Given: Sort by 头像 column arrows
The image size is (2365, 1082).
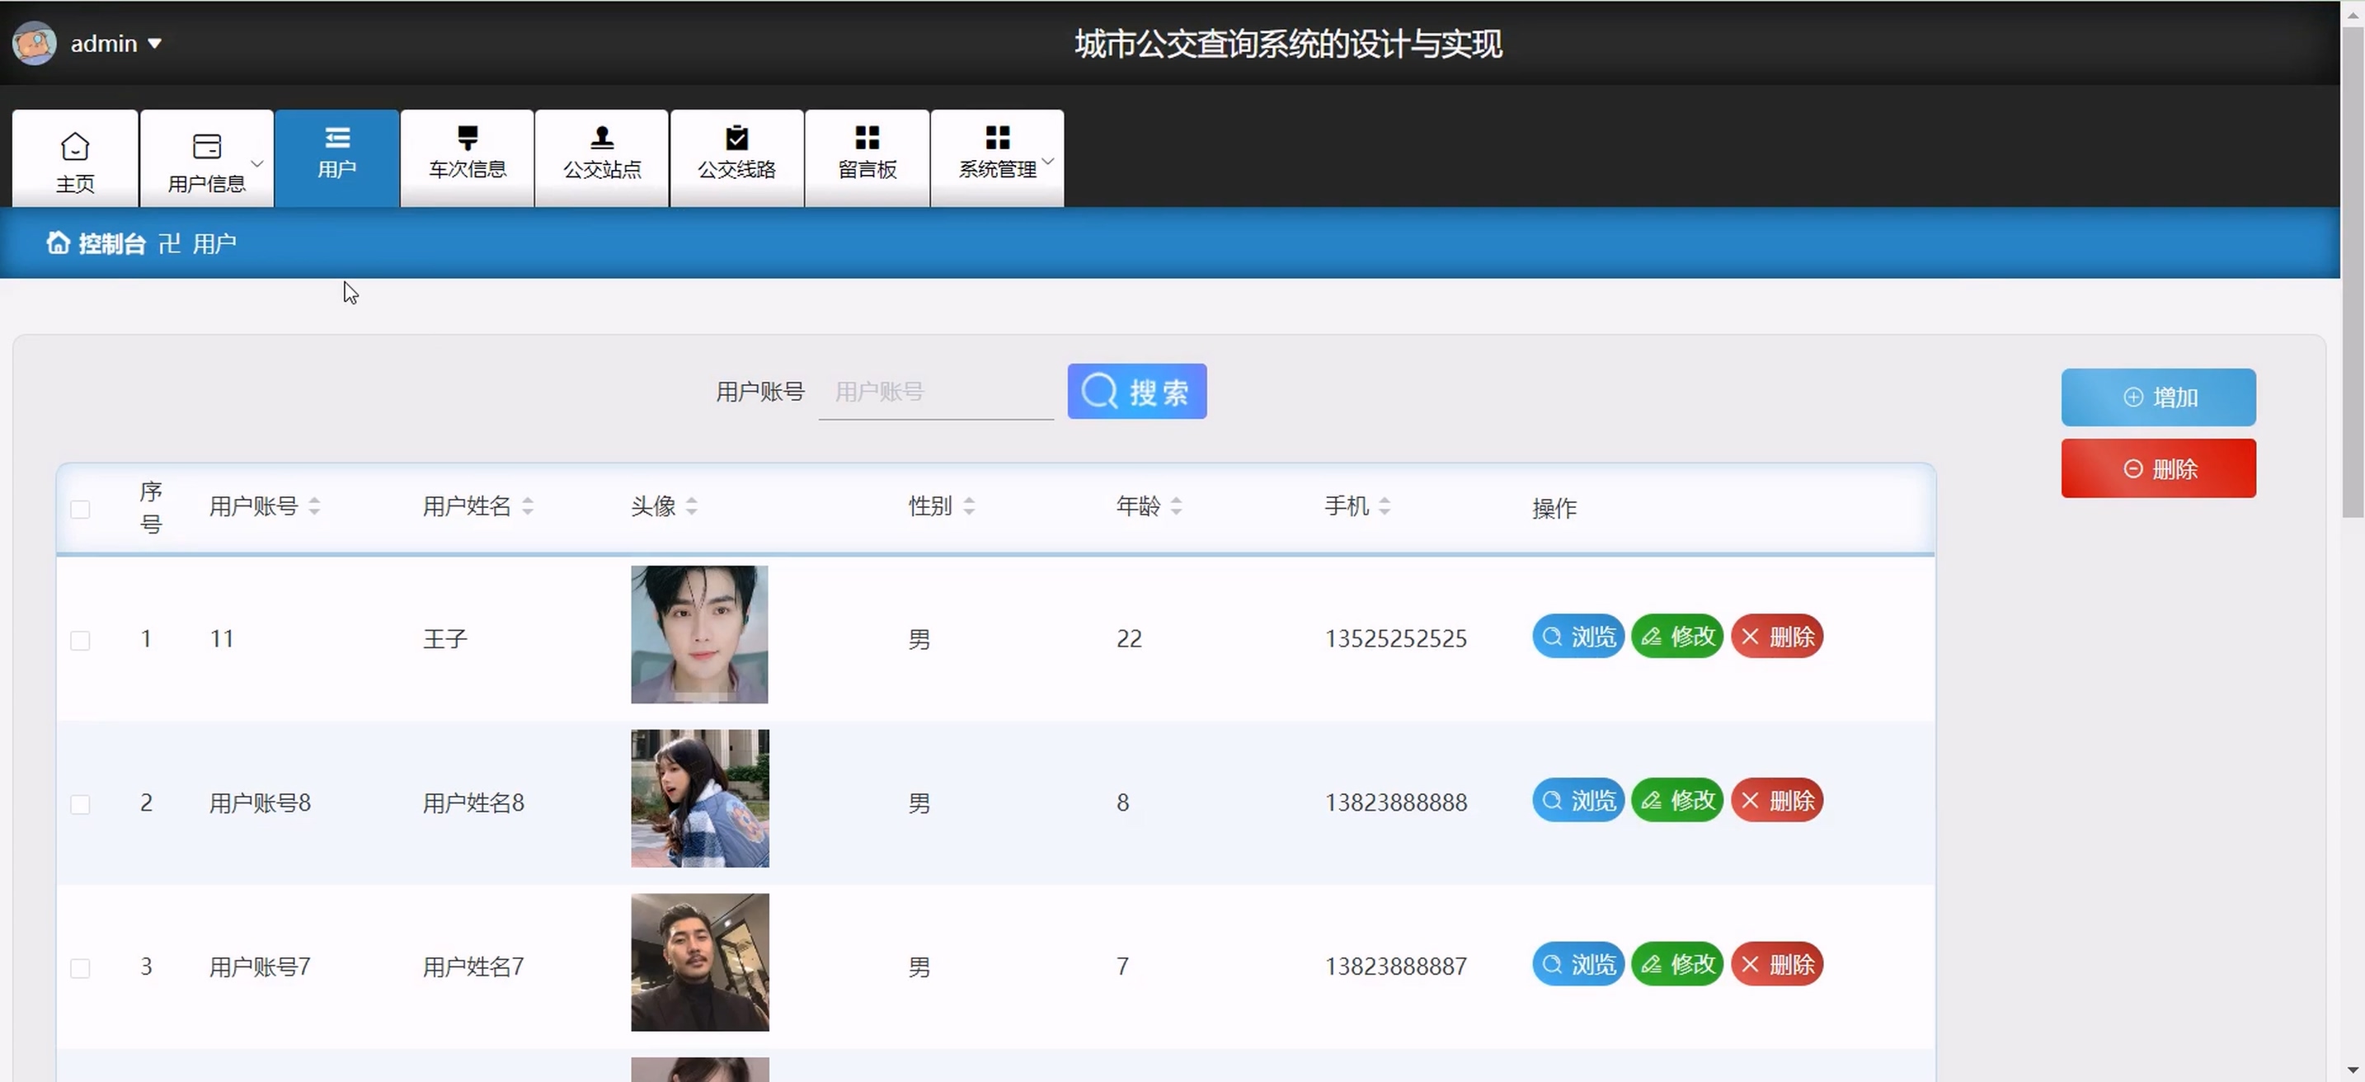Looking at the screenshot, I should (691, 506).
